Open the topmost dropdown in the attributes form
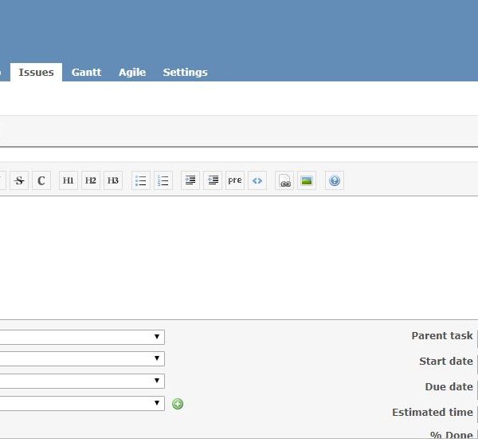Image resolution: width=478 pixels, height=439 pixels. (80, 337)
